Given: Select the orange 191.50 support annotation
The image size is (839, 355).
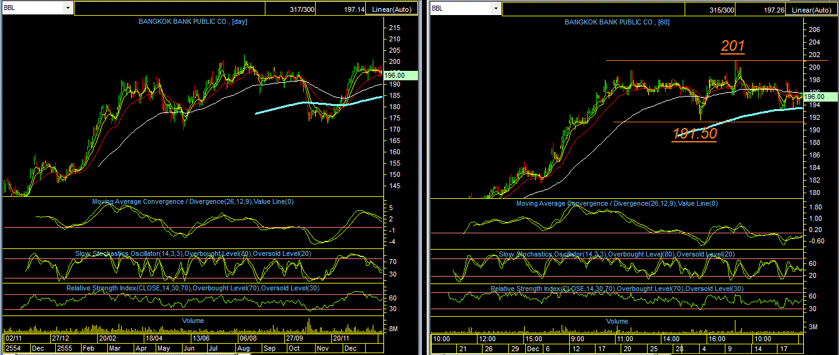Looking at the screenshot, I should 695,134.
